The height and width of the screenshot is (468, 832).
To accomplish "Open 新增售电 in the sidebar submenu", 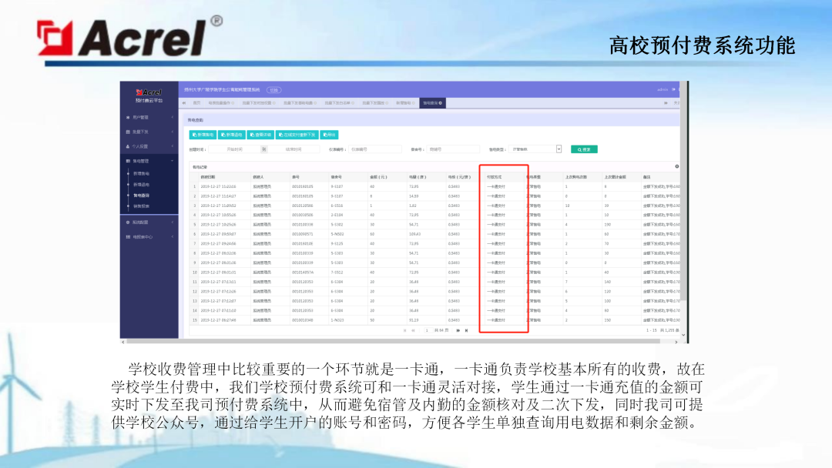I will [x=141, y=173].
